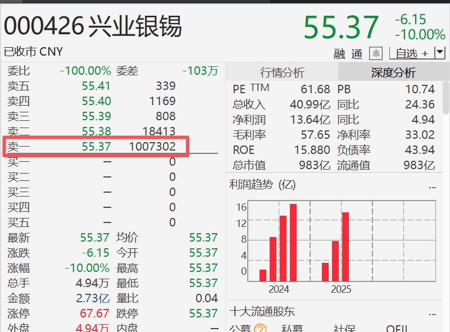The image size is (450, 332).
Task: Click the highlighted 卖一 order row
Action: 96,147
